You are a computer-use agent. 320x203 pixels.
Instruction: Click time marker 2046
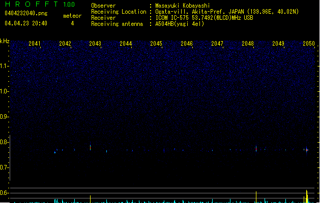coord(187,44)
